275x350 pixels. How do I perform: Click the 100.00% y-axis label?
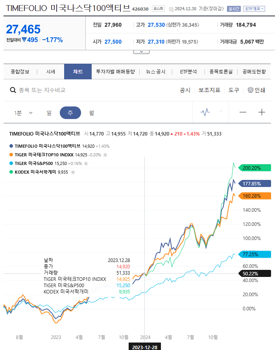pos(252,238)
